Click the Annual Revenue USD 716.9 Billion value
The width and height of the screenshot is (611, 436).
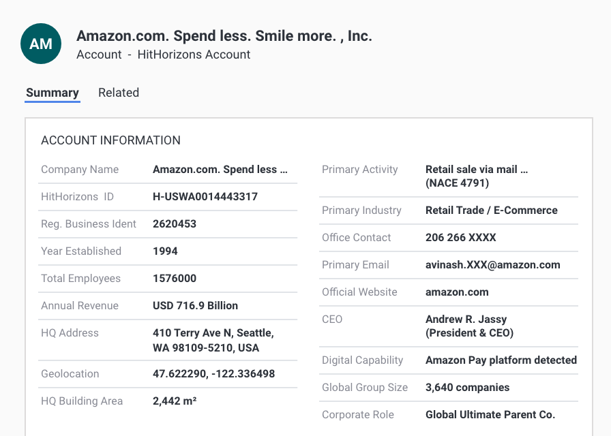[195, 306]
